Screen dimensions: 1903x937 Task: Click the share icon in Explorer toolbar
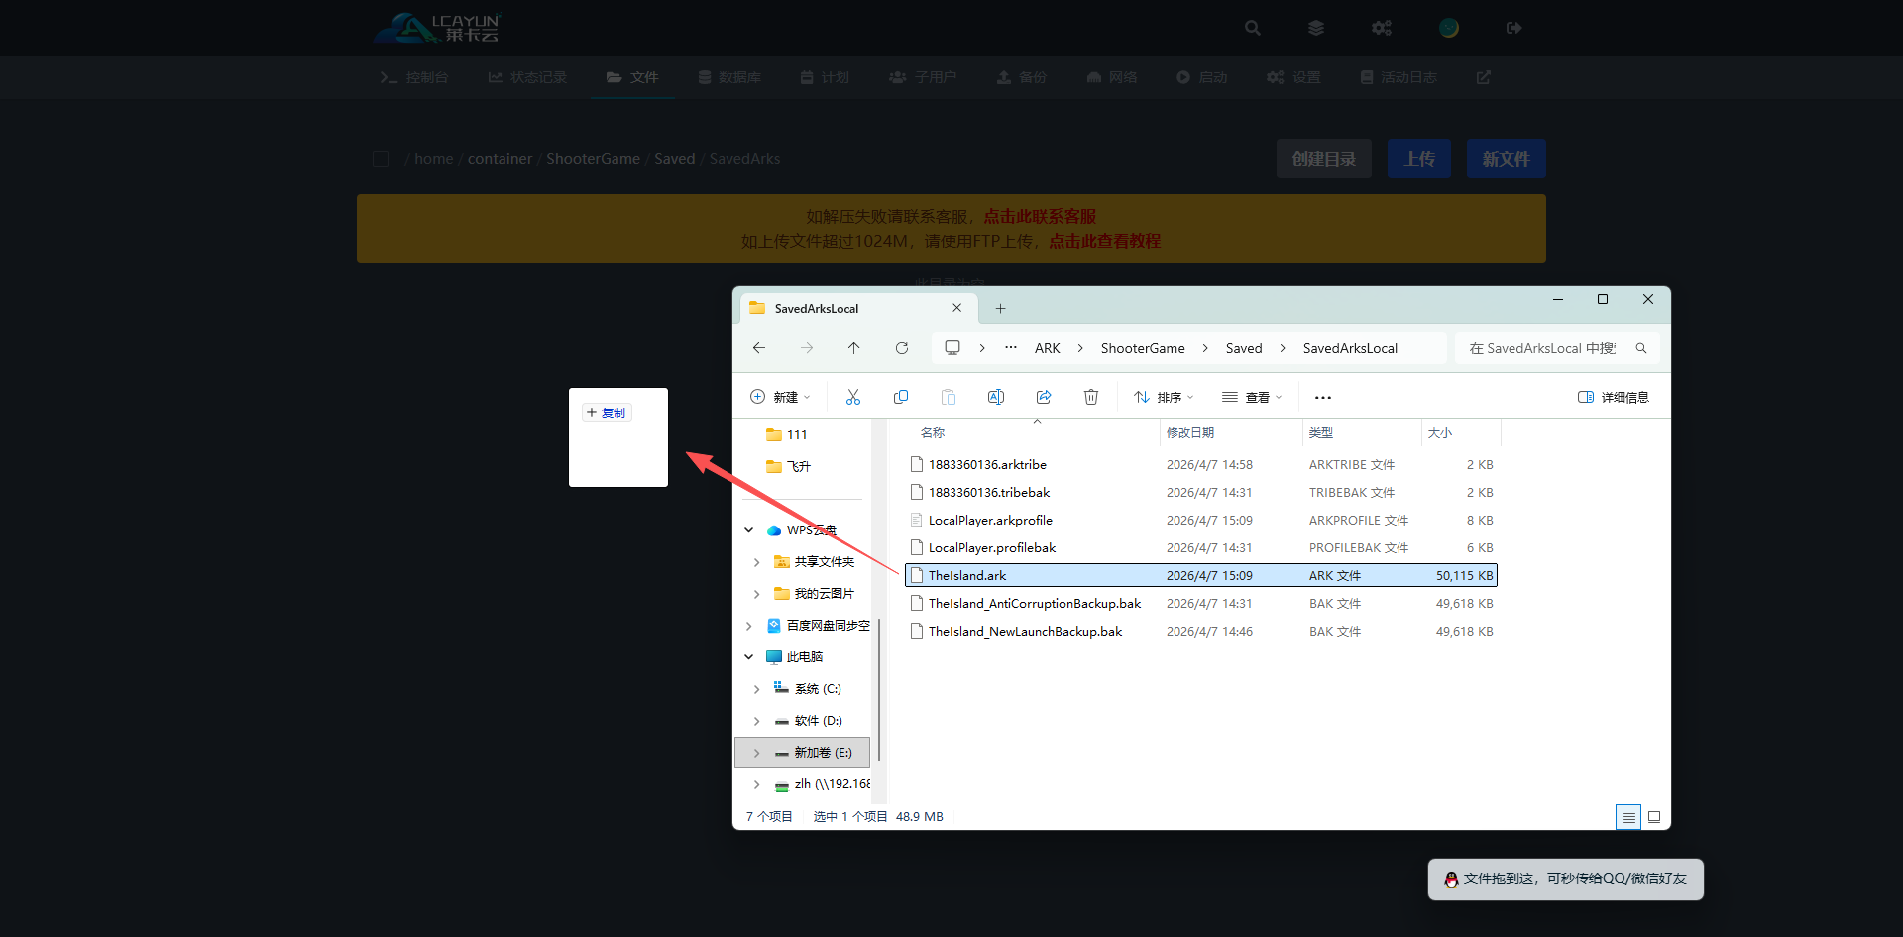pyautogui.click(x=1044, y=397)
